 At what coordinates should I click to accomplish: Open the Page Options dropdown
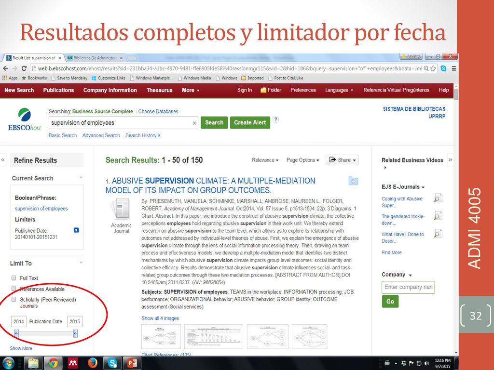coord(303,160)
